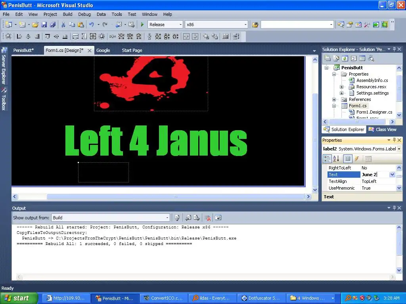Image resolution: width=406 pixels, height=304 pixels.
Task: Toggle auto-hide pin on Solution Explorer
Action: (x=394, y=49)
